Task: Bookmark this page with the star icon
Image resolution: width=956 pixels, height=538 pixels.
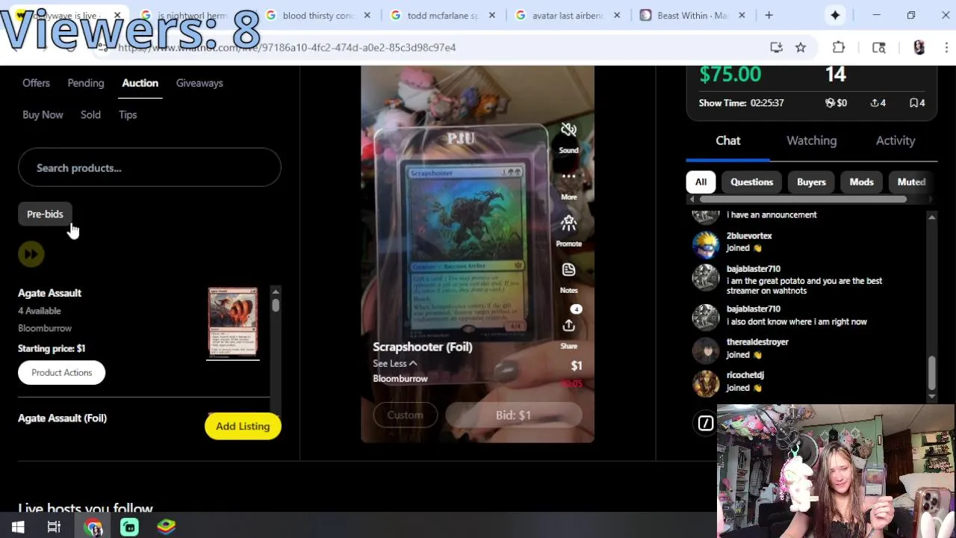Action: [x=801, y=47]
